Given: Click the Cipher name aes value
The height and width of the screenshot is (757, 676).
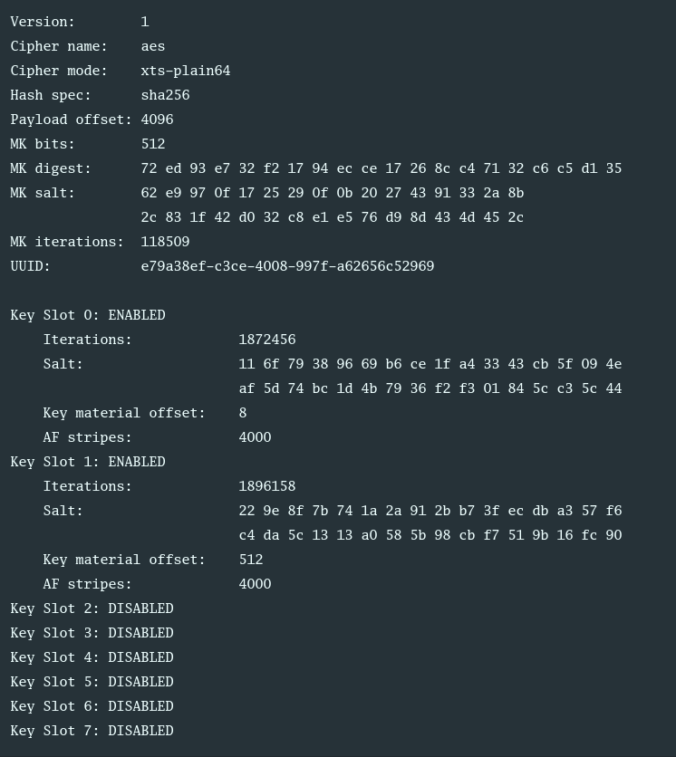Looking at the screenshot, I should tap(153, 46).
